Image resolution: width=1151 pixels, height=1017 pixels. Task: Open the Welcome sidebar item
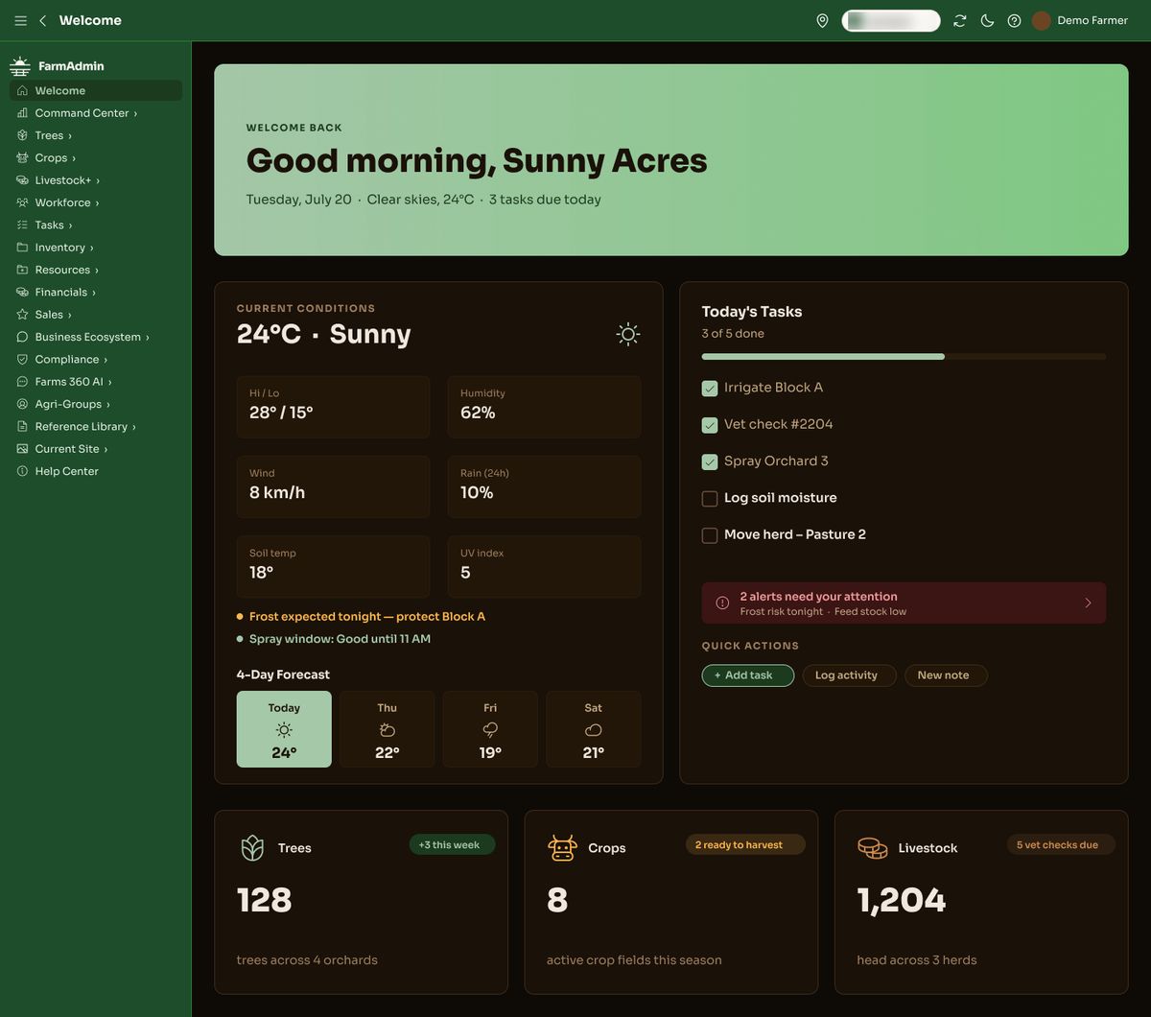pos(96,90)
